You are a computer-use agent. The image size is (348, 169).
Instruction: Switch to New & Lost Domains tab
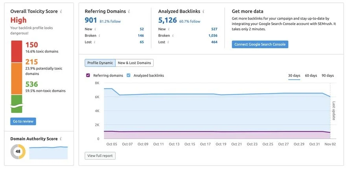pyautogui.click(x=134, y=63)
